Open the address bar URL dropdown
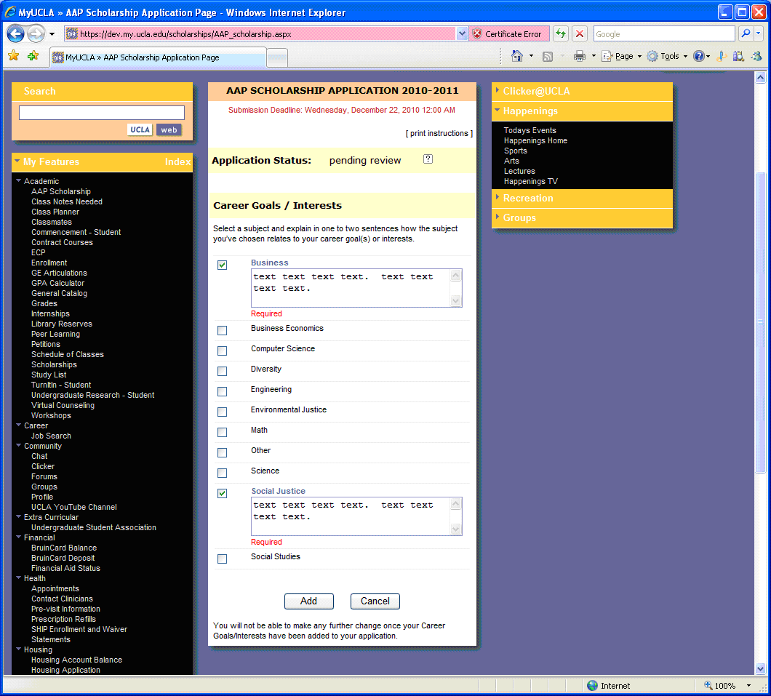 [462, 33]
